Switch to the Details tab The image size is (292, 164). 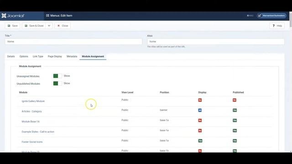(x=11, y=56)
